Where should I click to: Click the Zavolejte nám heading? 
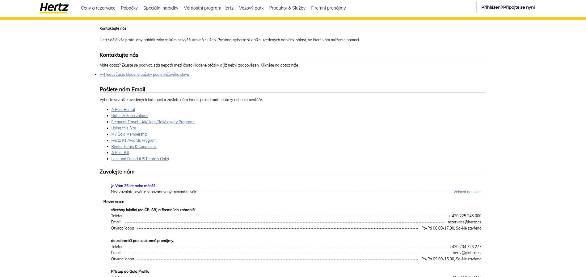[117, 172]
